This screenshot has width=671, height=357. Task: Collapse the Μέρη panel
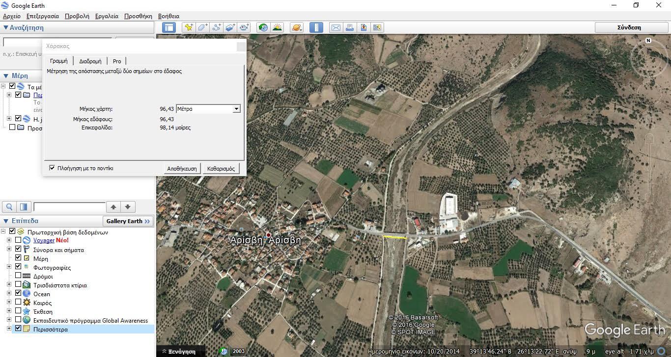pyautogui.click(x=5, y=76)
